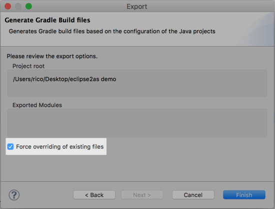Click the 'Generate Gradle Build files' heading
This screenshot has width=275, height=209.
[x=47, y=20]
